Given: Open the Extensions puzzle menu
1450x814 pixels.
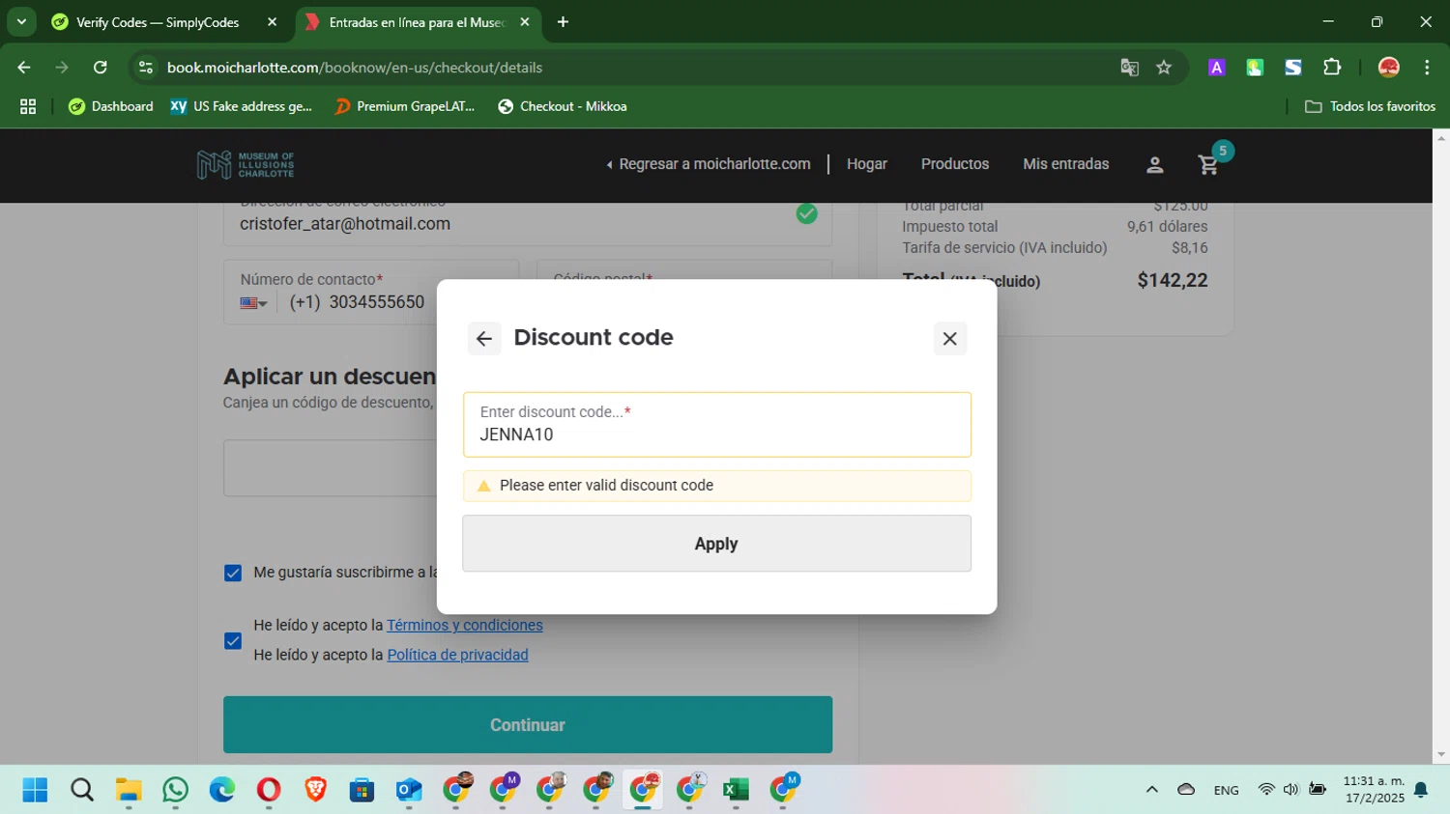Looking at the screenshot, I should [x=1332, y=68].
